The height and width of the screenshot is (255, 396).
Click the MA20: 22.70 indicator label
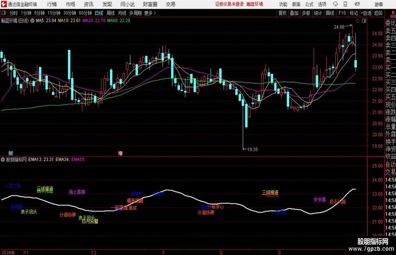coord(94,21)
